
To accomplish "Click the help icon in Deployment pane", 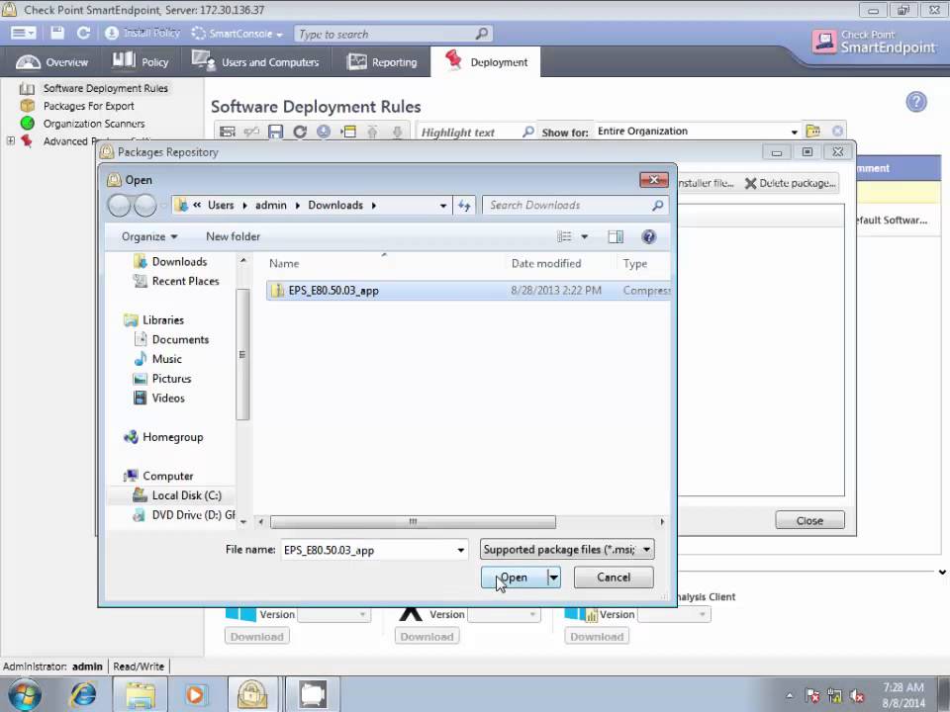I will (916, 102).
